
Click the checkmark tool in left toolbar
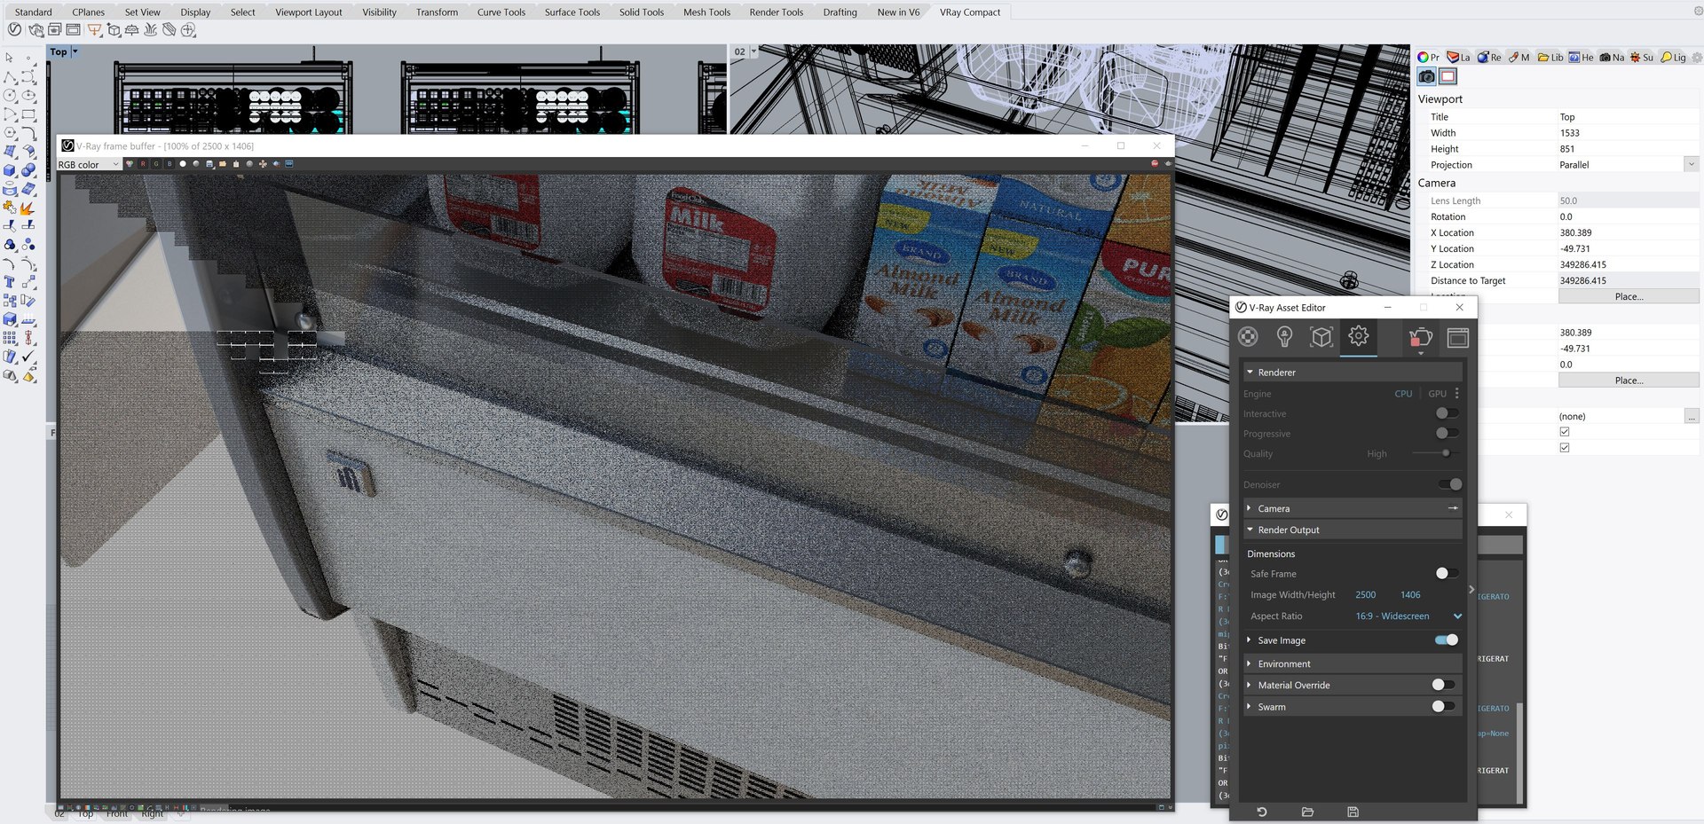(28, 357)
